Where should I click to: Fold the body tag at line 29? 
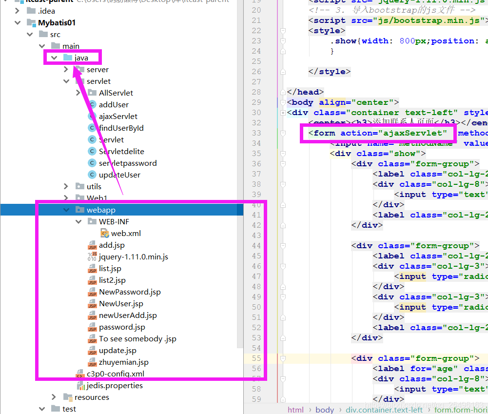click(283, 102)
